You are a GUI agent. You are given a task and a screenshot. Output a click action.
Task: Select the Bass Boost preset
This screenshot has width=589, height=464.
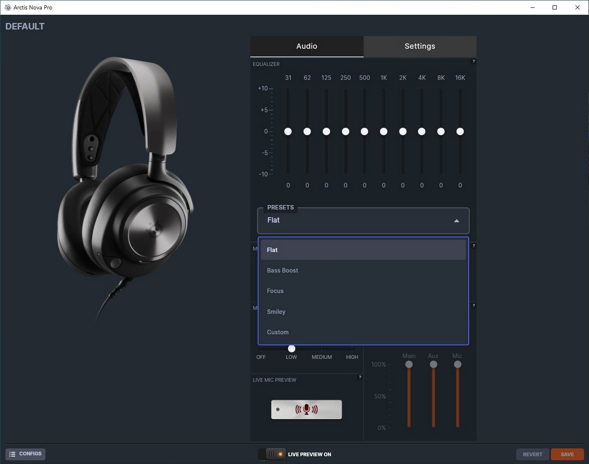point(364,270)
